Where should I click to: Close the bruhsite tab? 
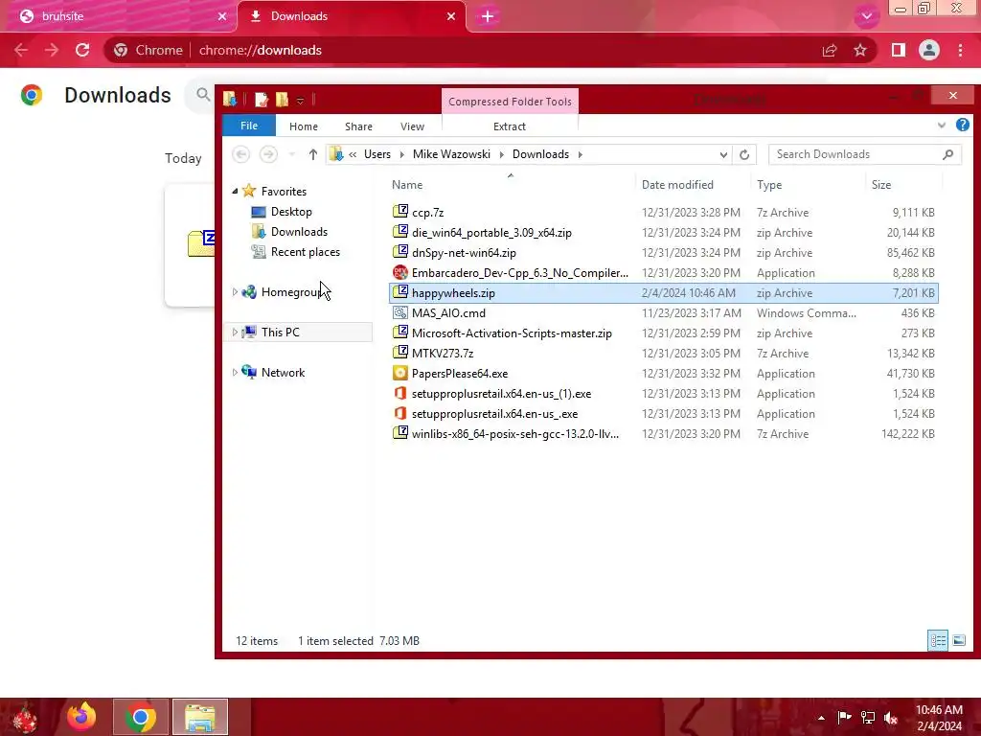pyautogui.click(x=222, y=16)
